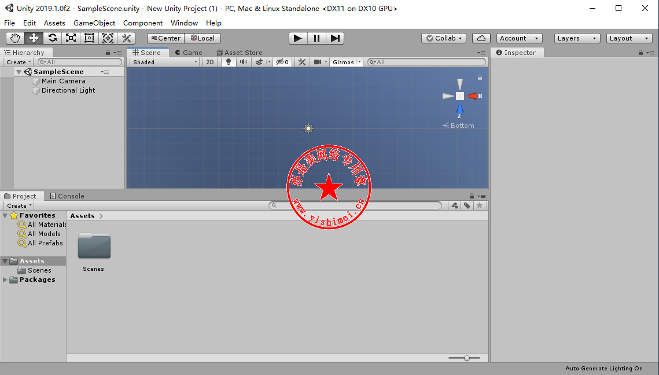Screen dimensions: 659x375
Task: Open the Gizmos dropdown
Action: pos(347,62)
